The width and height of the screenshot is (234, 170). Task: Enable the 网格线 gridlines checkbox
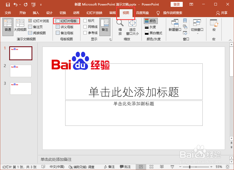pos(85,27)
